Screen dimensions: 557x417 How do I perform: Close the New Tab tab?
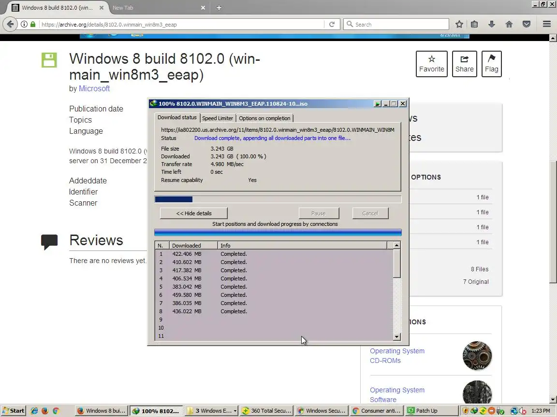pos(203,8)
